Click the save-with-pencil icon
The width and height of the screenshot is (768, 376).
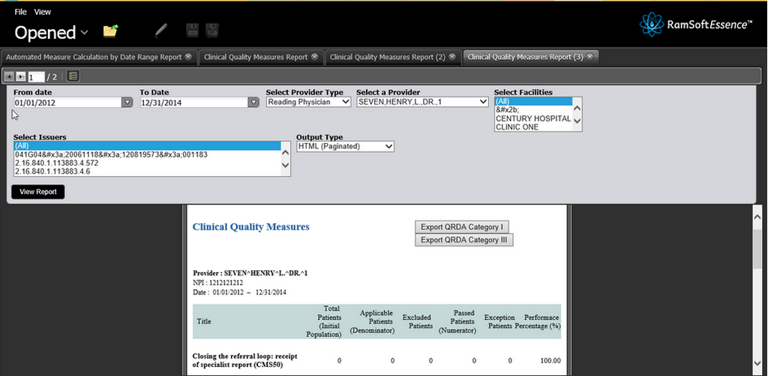pyautogui.click(x=212, y=31)
